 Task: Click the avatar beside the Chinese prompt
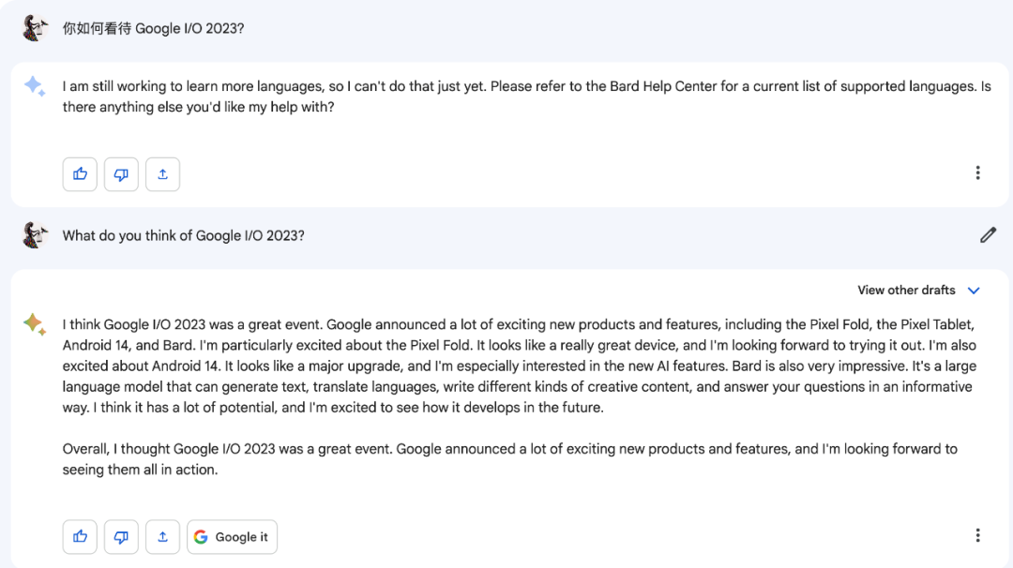[36, 28]
